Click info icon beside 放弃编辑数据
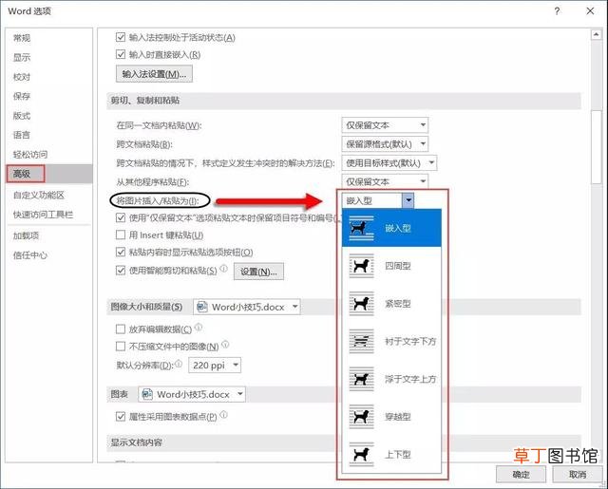This screenshot has width=608, height=489. point(199,328)
